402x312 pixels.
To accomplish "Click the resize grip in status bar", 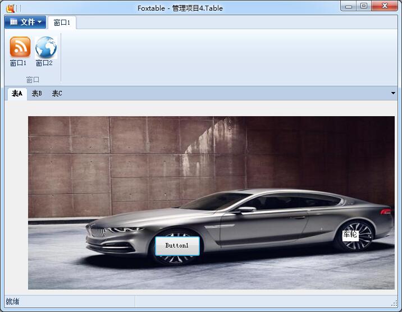I will click(x=394, y=304).
